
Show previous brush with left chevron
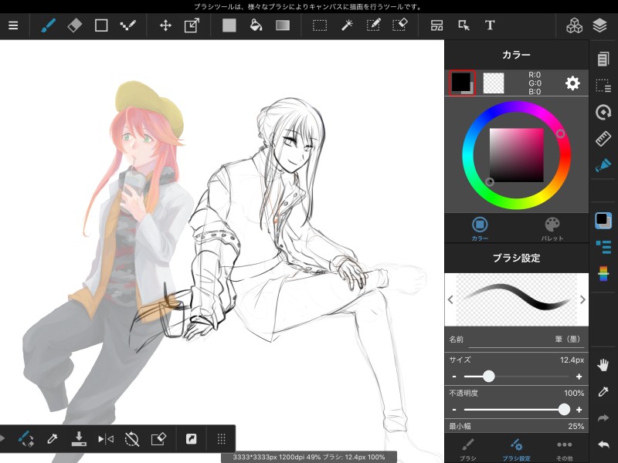pos(450,299)
